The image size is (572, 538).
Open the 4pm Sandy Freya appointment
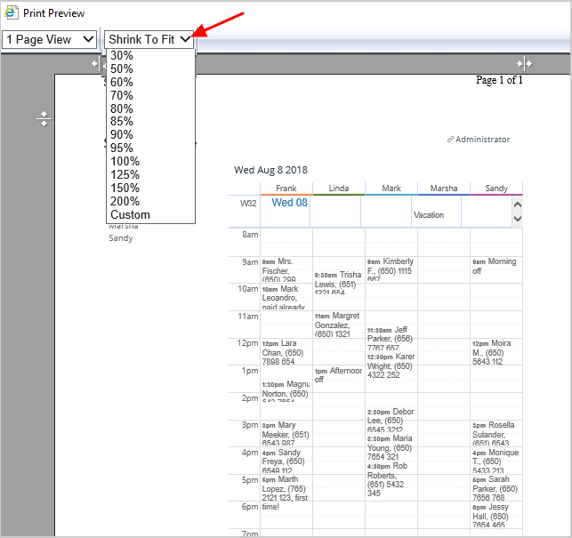coord(286,462)
